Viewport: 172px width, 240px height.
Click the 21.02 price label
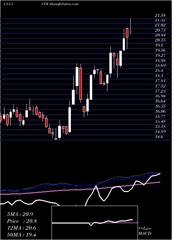160,25
